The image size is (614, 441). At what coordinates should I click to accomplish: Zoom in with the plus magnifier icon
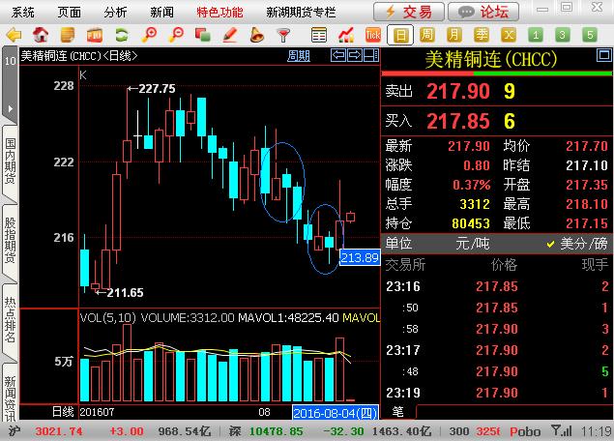coord(150,36)
